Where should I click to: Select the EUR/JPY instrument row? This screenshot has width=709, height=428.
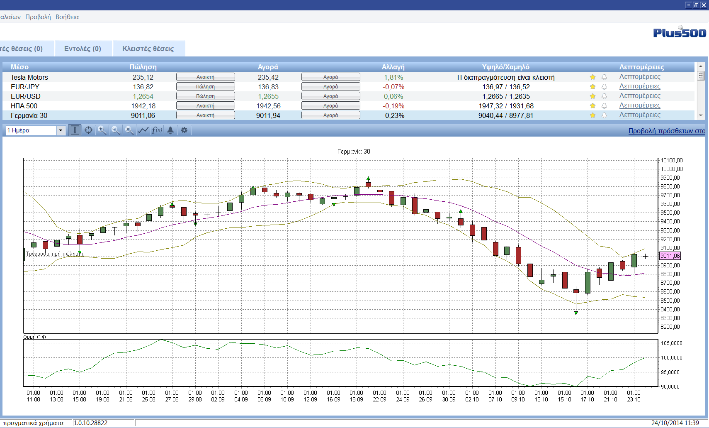348,87
